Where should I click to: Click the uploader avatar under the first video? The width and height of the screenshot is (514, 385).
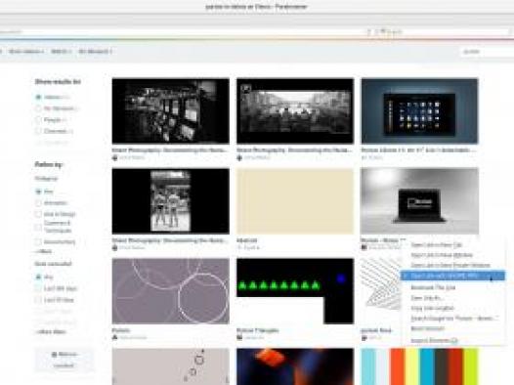(x=114, y=157)
